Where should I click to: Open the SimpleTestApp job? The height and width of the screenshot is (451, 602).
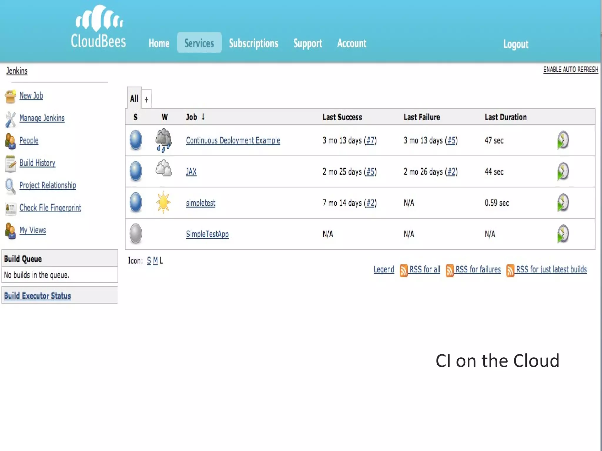[x=207, y=234]
